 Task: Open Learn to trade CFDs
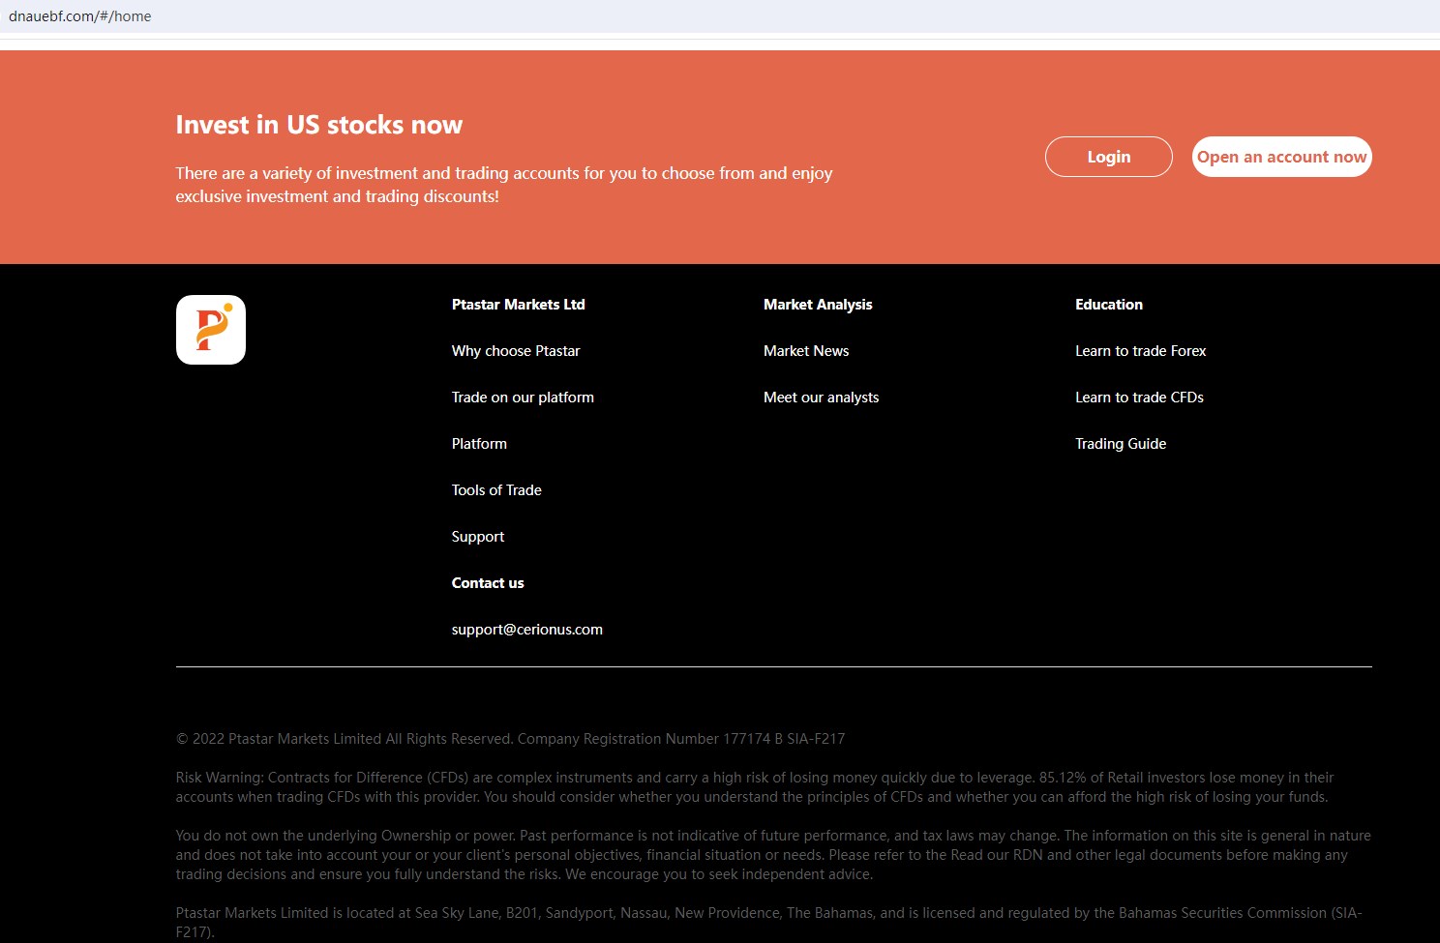(x=1140, y=398)
